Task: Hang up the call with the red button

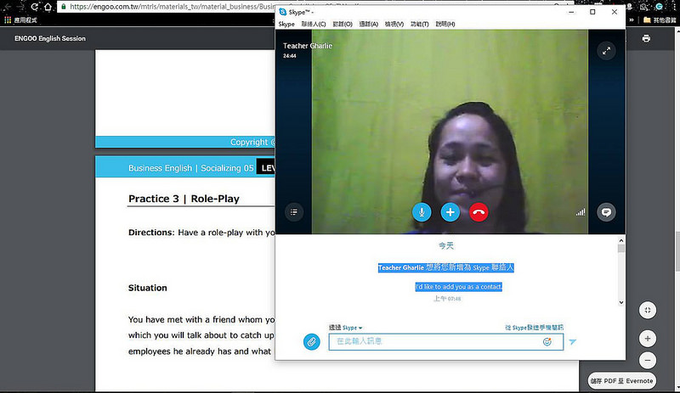Action: (x=479, y=212)
